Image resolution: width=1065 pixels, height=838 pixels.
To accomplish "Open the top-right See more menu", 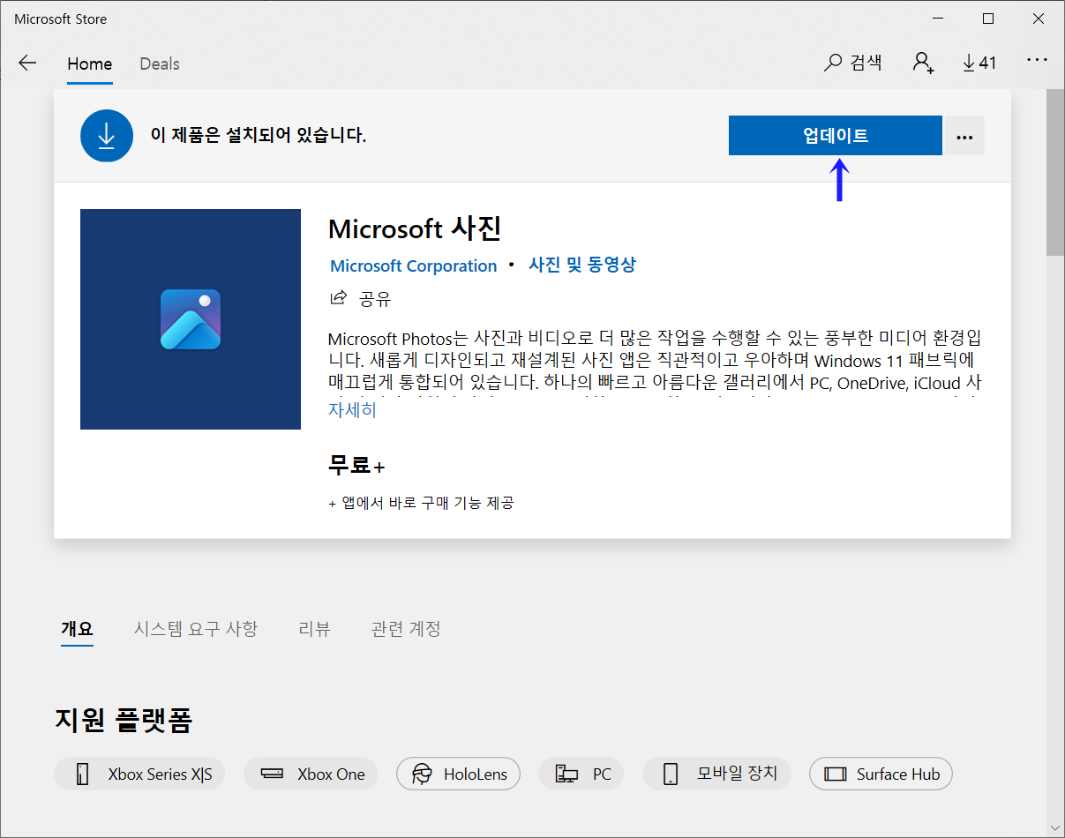I will (1037, 60).
